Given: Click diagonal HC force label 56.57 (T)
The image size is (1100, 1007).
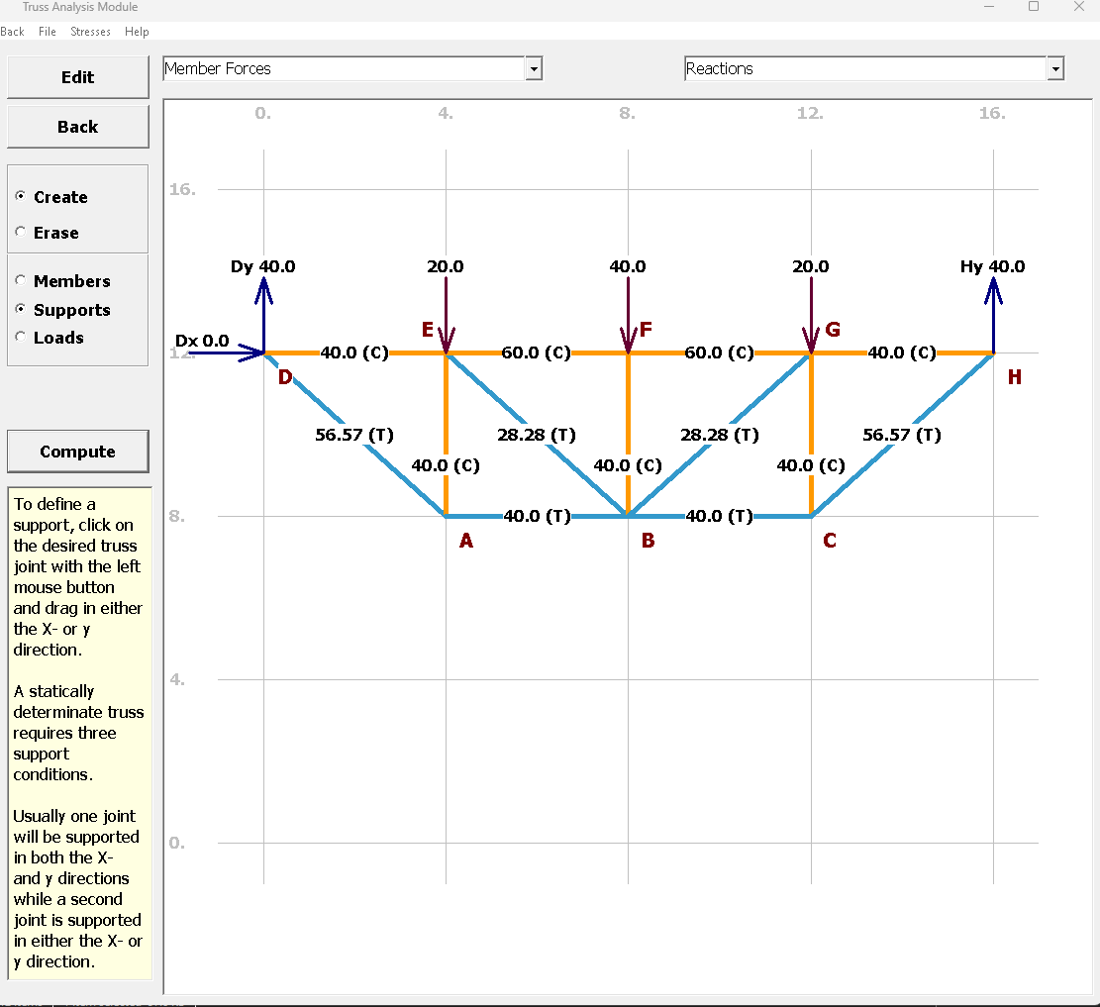Looking at the screenshot, I should [x=902, y=435].
